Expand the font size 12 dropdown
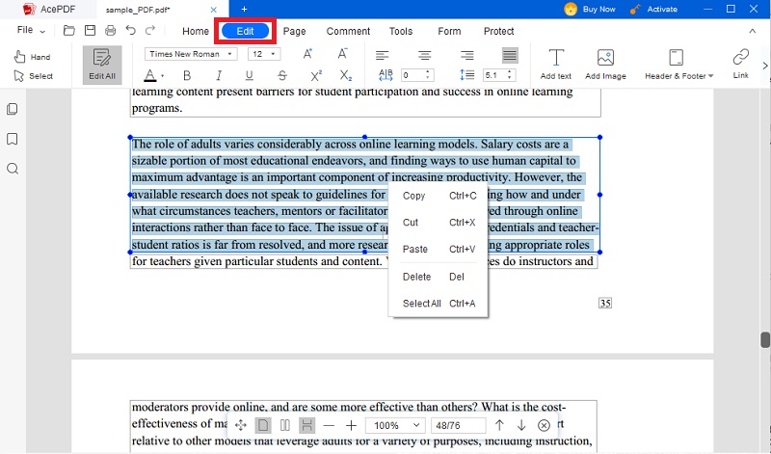This screenshot has width=771, height=454. (264, 54)
